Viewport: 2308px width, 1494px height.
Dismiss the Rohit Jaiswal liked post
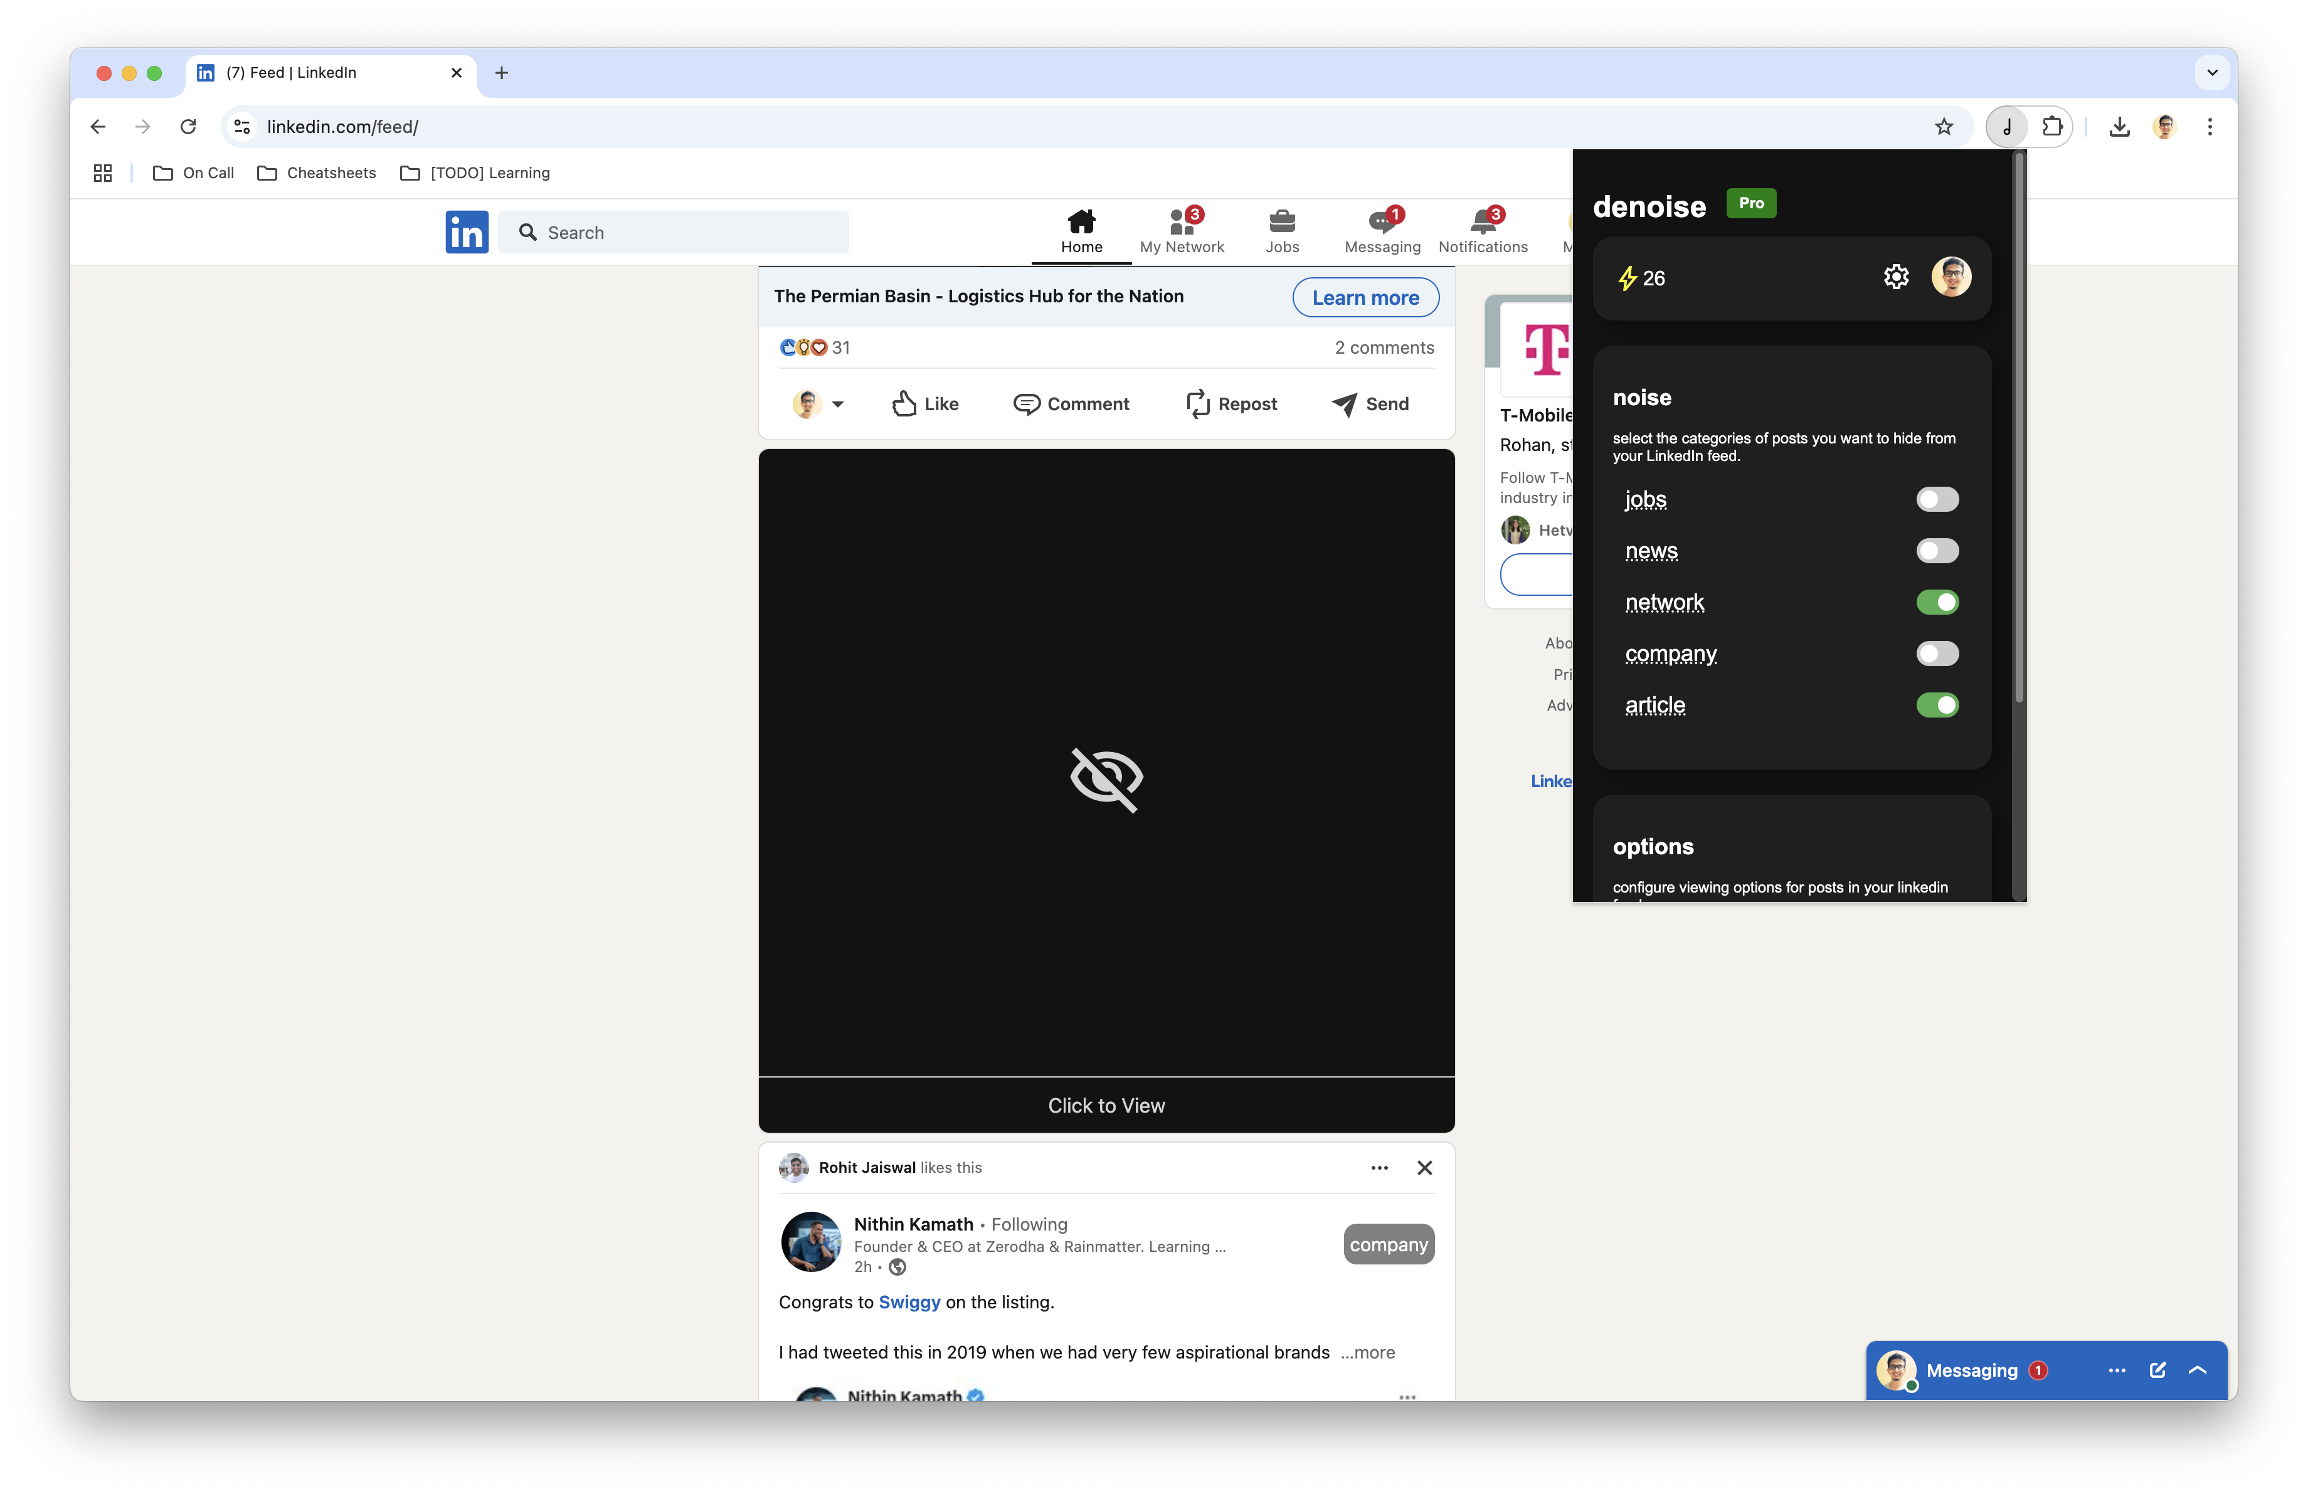pos(1424,1167)
